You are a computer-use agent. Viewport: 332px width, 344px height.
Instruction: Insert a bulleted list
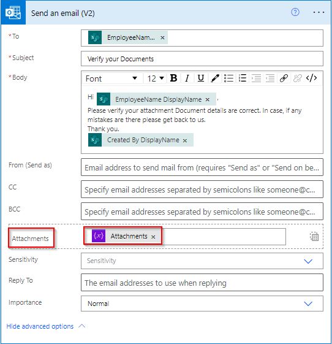[228, 78]
